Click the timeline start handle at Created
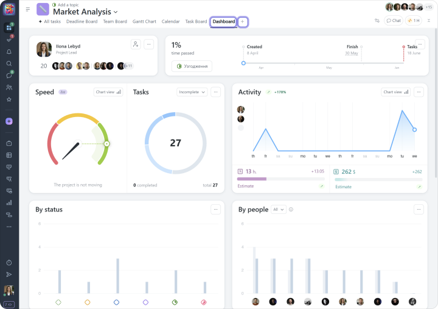The height and width of the screenshot is (309, 438). (x=243, y=63)
